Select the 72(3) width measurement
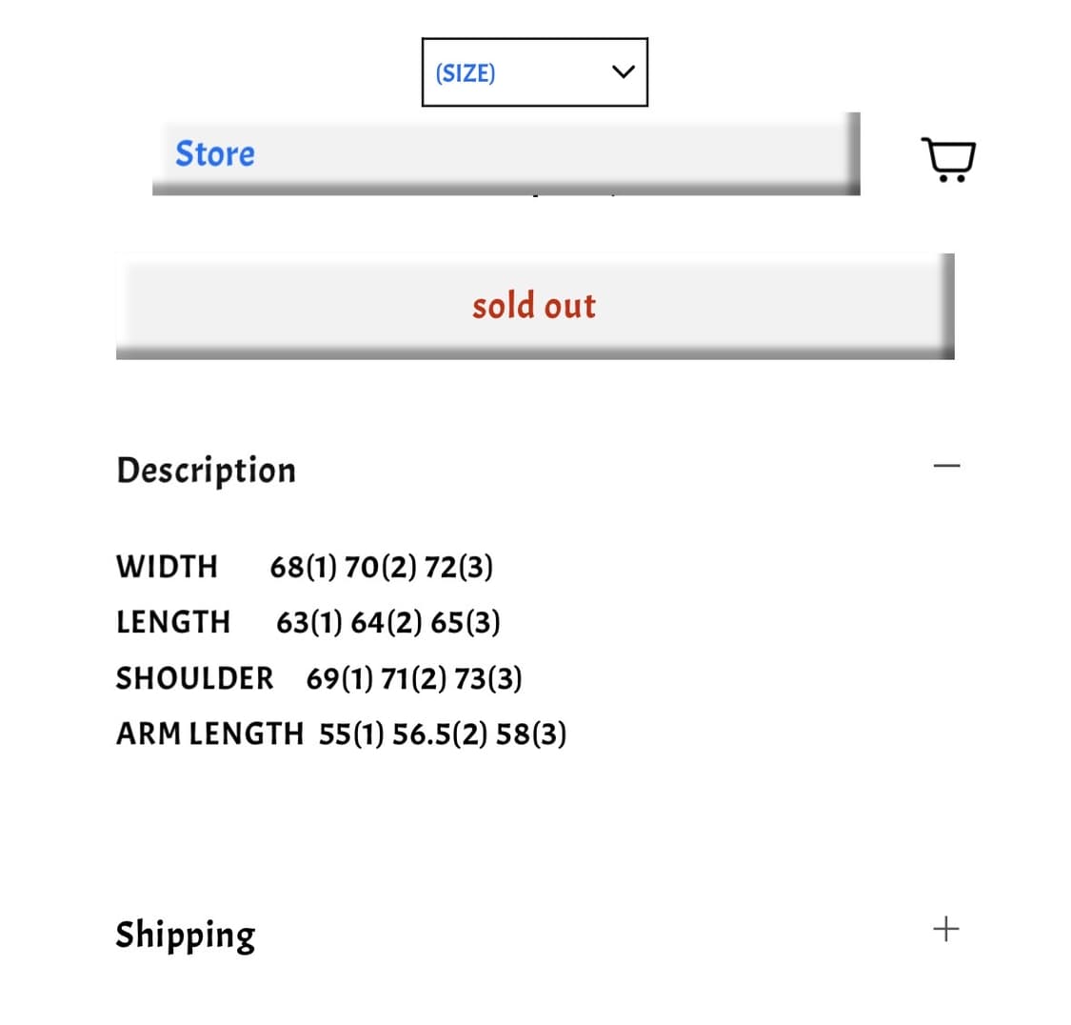 click(x=458, y=567)
